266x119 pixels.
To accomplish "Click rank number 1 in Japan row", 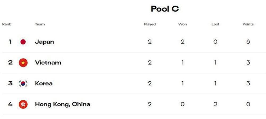I will pyautogui.click(x=10, y=42).
